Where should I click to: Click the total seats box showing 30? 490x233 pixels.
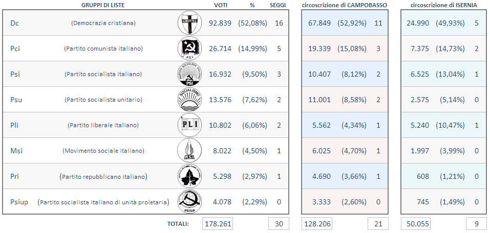279,224
